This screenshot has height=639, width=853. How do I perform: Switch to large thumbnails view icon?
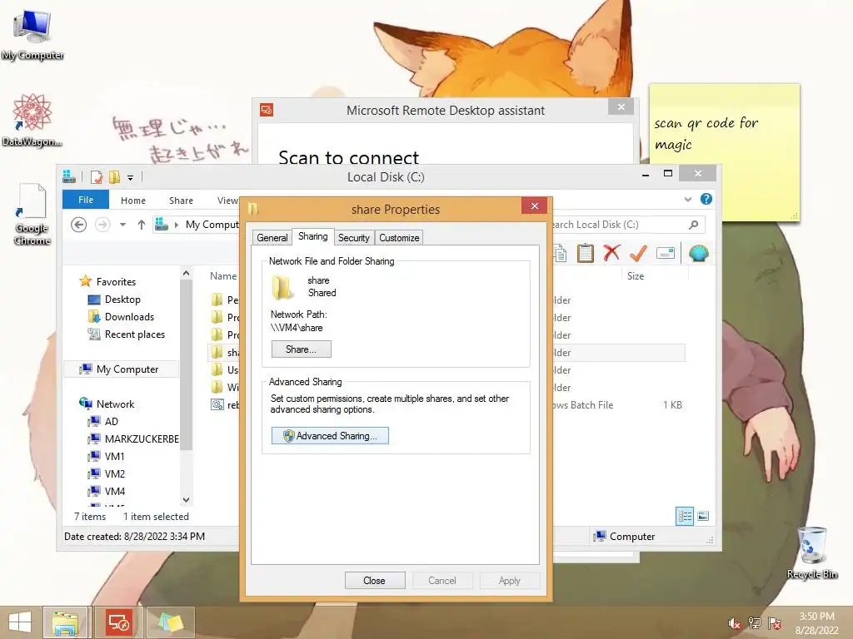tap(703, 516)
